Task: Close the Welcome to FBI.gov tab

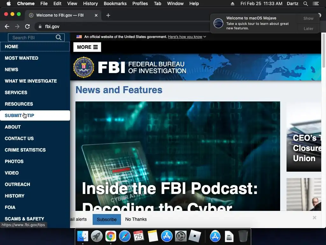Action: coord(96,15)
